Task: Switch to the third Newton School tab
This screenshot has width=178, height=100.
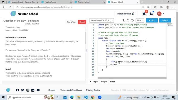Action: tap(90, 2)
